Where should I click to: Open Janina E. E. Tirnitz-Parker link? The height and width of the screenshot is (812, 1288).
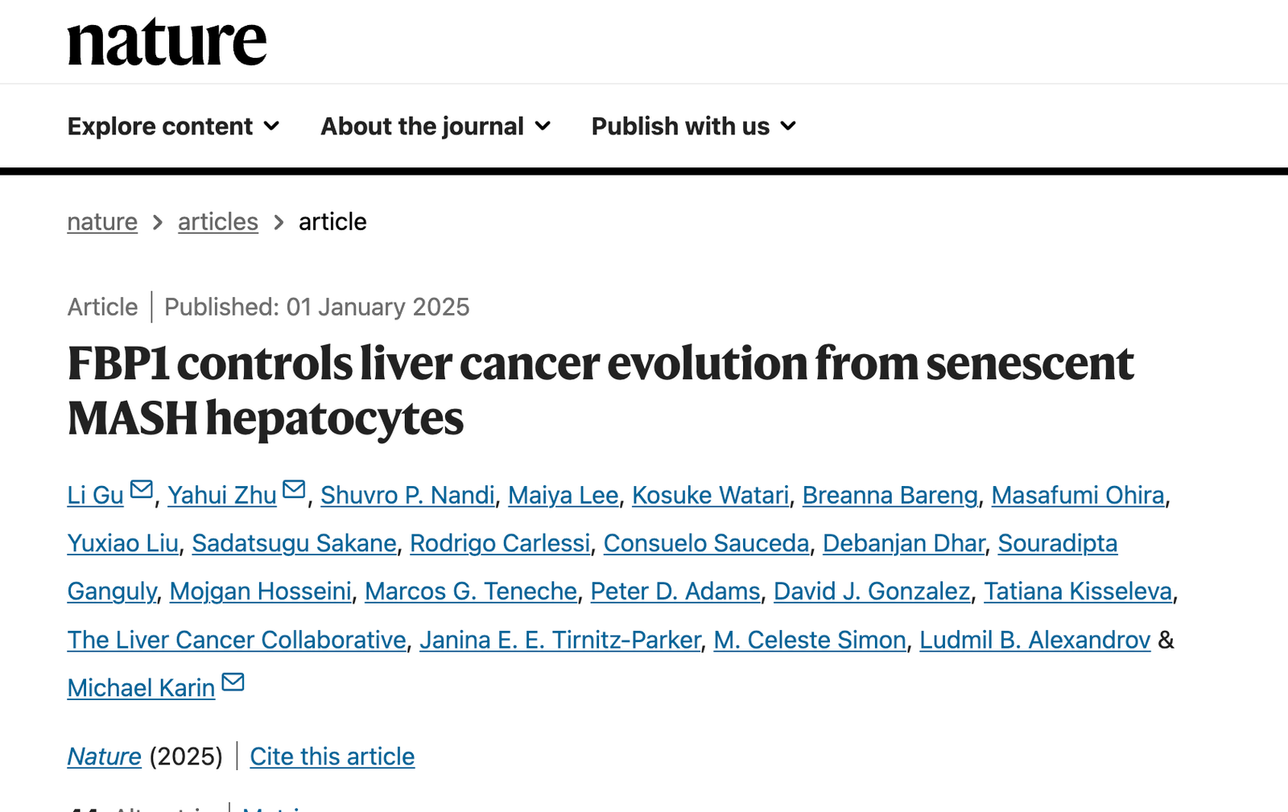[x=560, y=640]
